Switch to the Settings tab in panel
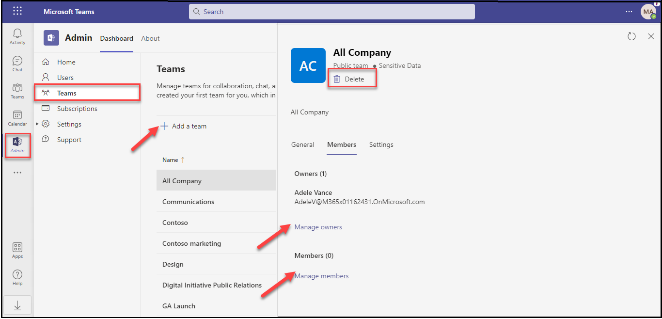This screenshot has width=662, height=319. (381, 144)
